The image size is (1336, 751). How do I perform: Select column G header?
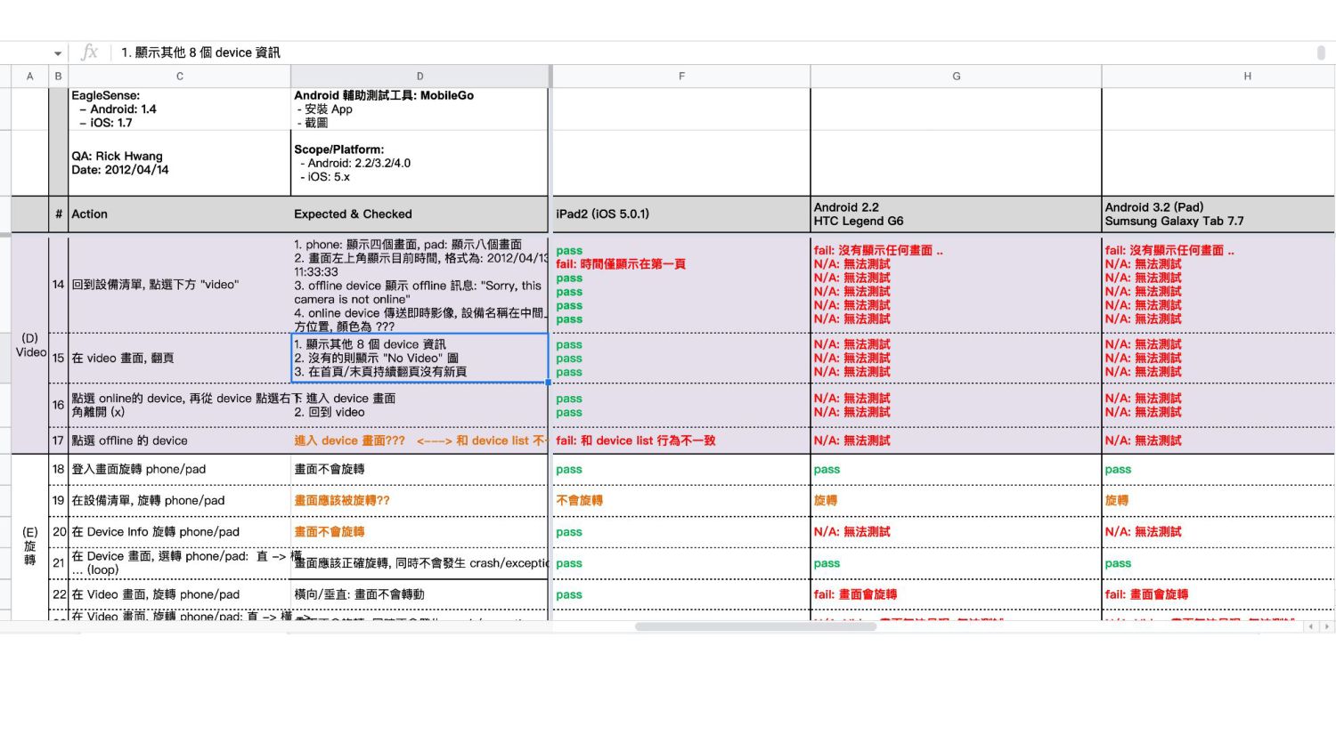click(x=956, y=77)
